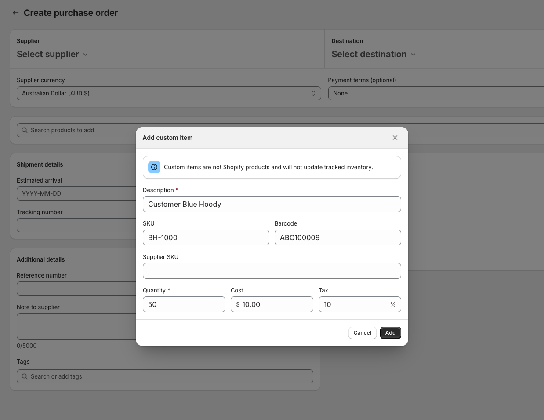
Task: Click the Note to supplier text area
Action: tap(76, 326)
